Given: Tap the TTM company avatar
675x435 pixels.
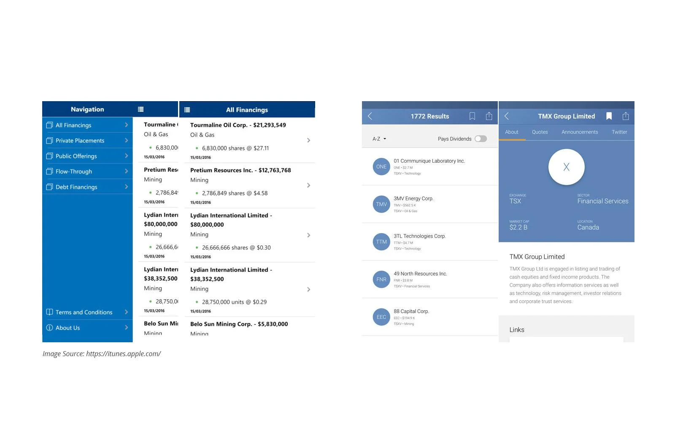Looking at the screenshot, I should coord(381,242).
